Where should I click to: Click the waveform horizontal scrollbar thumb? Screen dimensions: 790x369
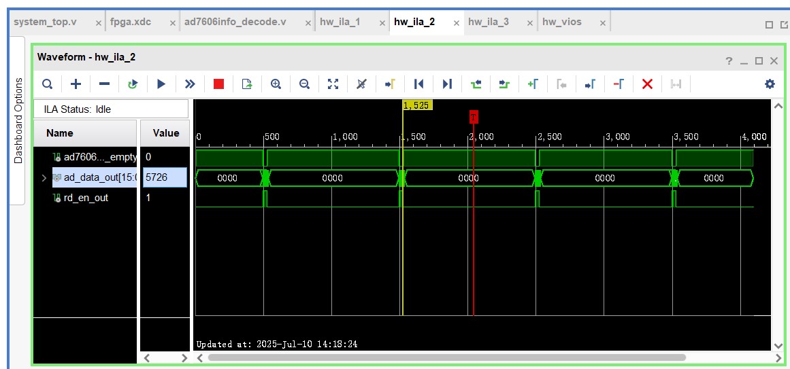click(x=446, y=357)
